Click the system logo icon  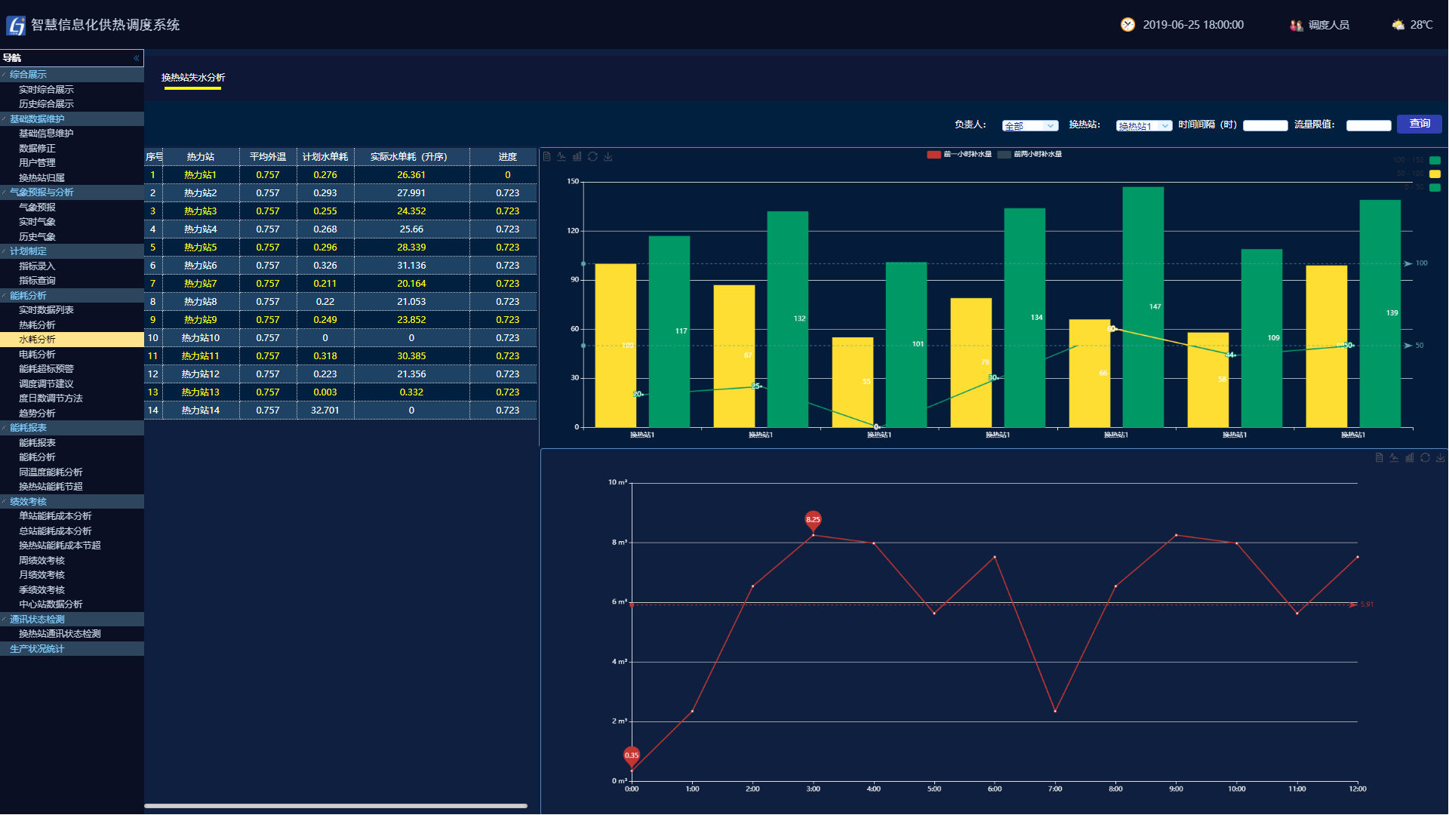[16, 26]
